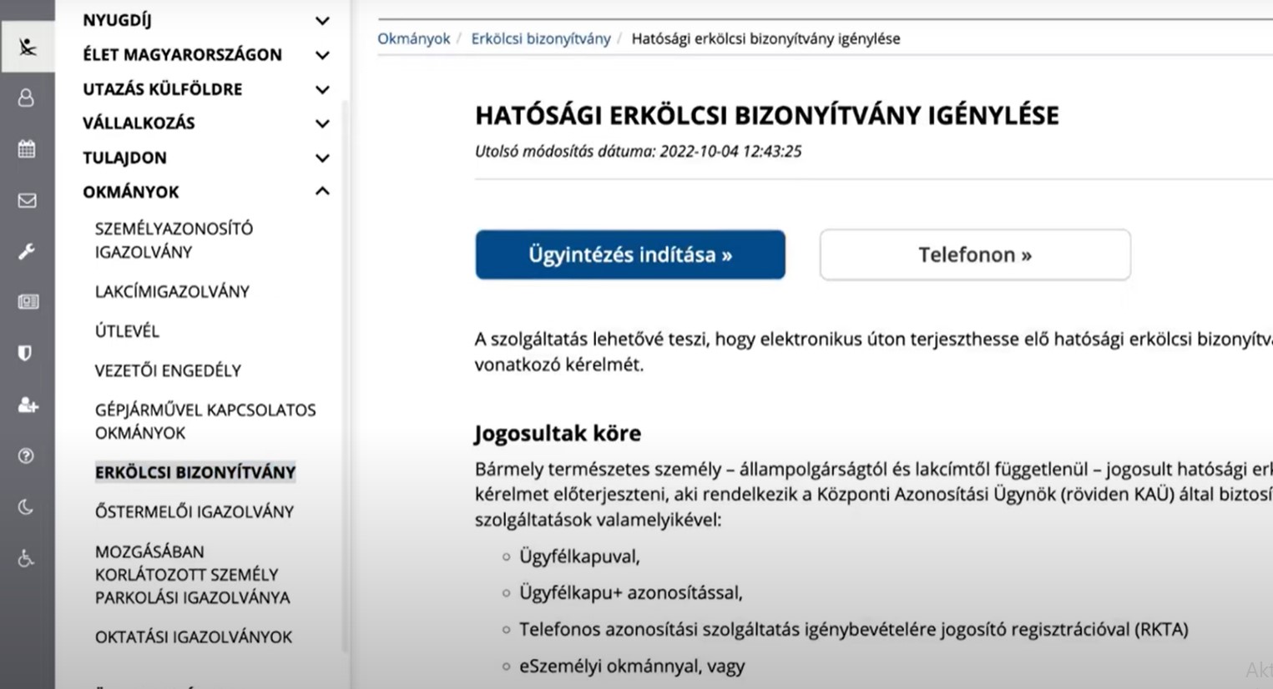
Task: Select the TULAJDON menu heading
Action: tap(124, 158)
